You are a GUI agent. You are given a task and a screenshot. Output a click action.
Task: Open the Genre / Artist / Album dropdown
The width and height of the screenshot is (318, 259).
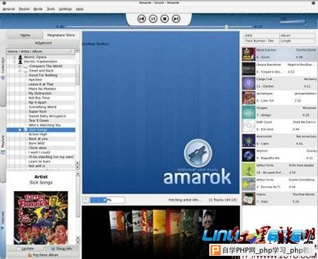tap(78, 51)
